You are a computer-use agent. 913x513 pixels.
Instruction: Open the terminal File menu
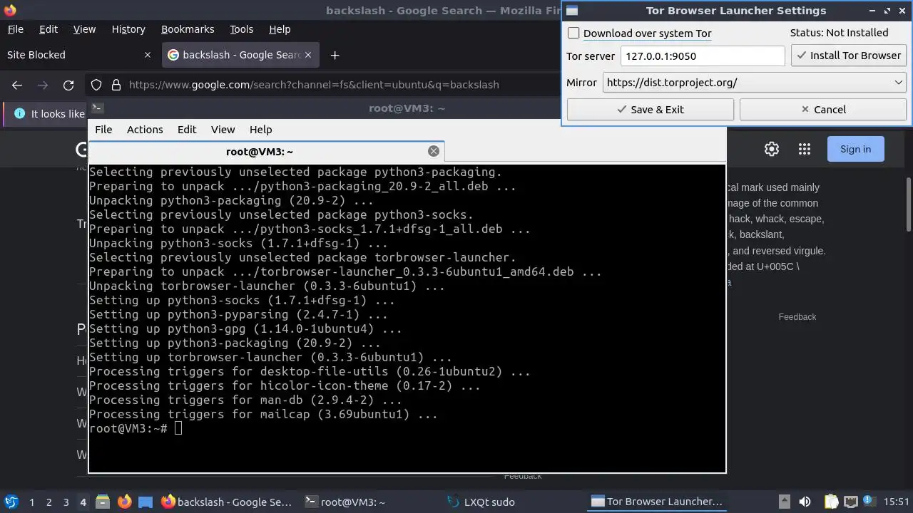click(103, 130)
